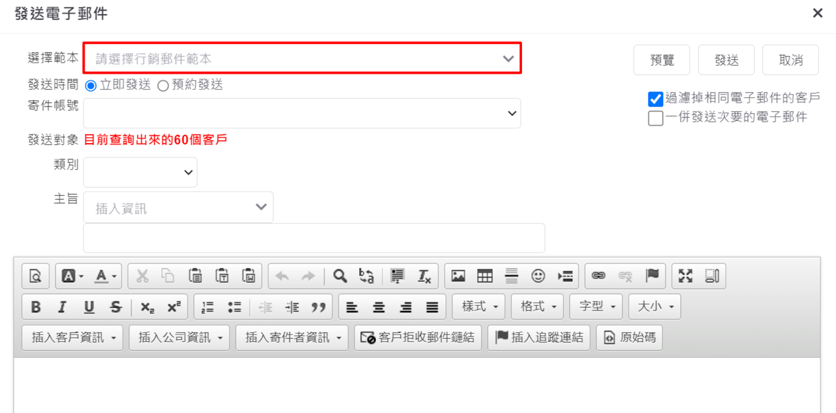Align text to the left
Screen dimensions: 836x413
coord(352,307)
